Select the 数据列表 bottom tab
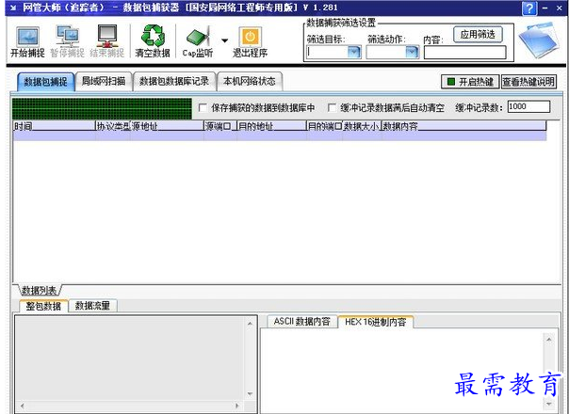 40,291
